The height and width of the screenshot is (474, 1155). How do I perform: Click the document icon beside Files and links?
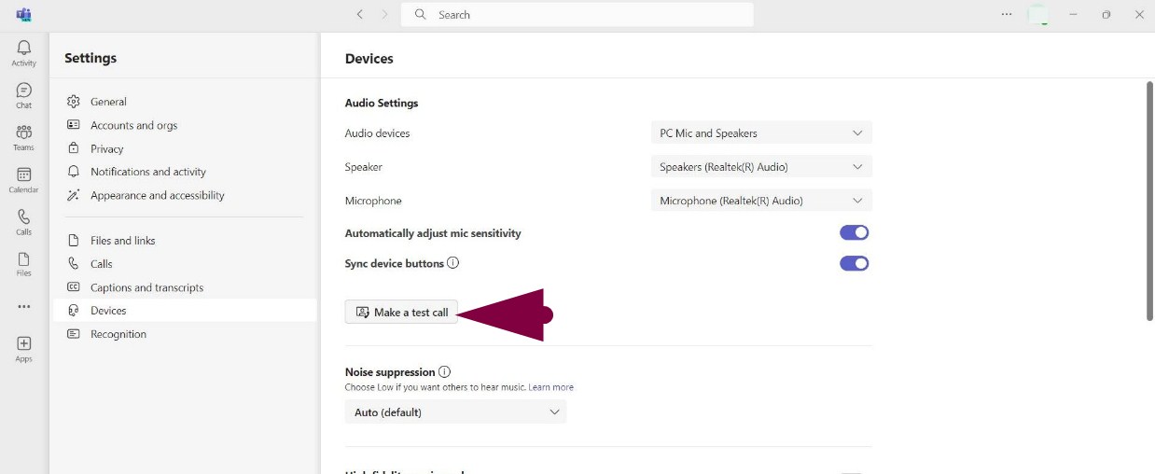(x=74, y=241)
